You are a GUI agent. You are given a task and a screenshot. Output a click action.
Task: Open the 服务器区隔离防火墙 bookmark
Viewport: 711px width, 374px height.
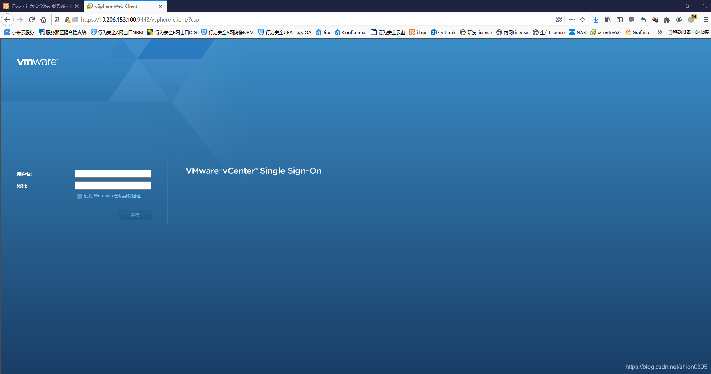click(62, 32)
